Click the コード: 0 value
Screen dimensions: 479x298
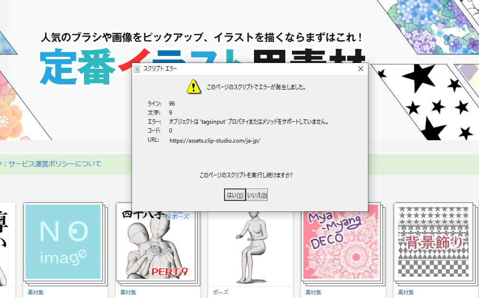(170, 131)
